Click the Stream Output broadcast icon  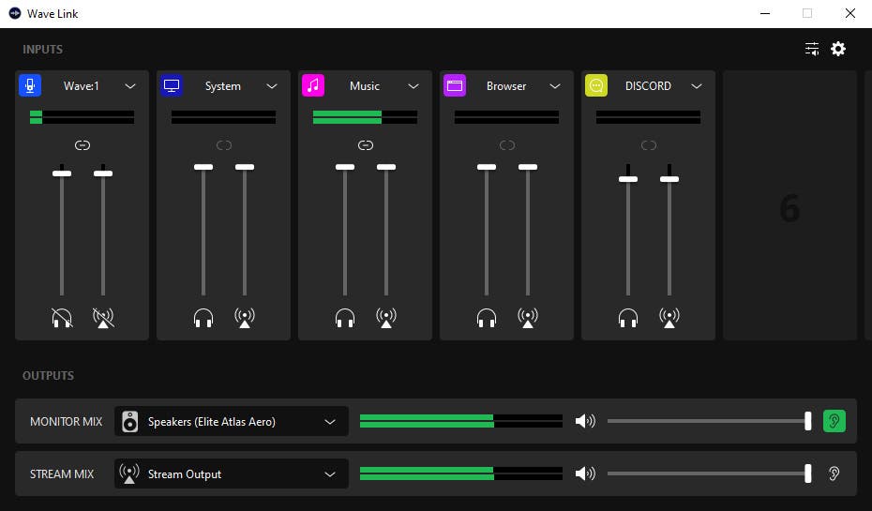129,473
